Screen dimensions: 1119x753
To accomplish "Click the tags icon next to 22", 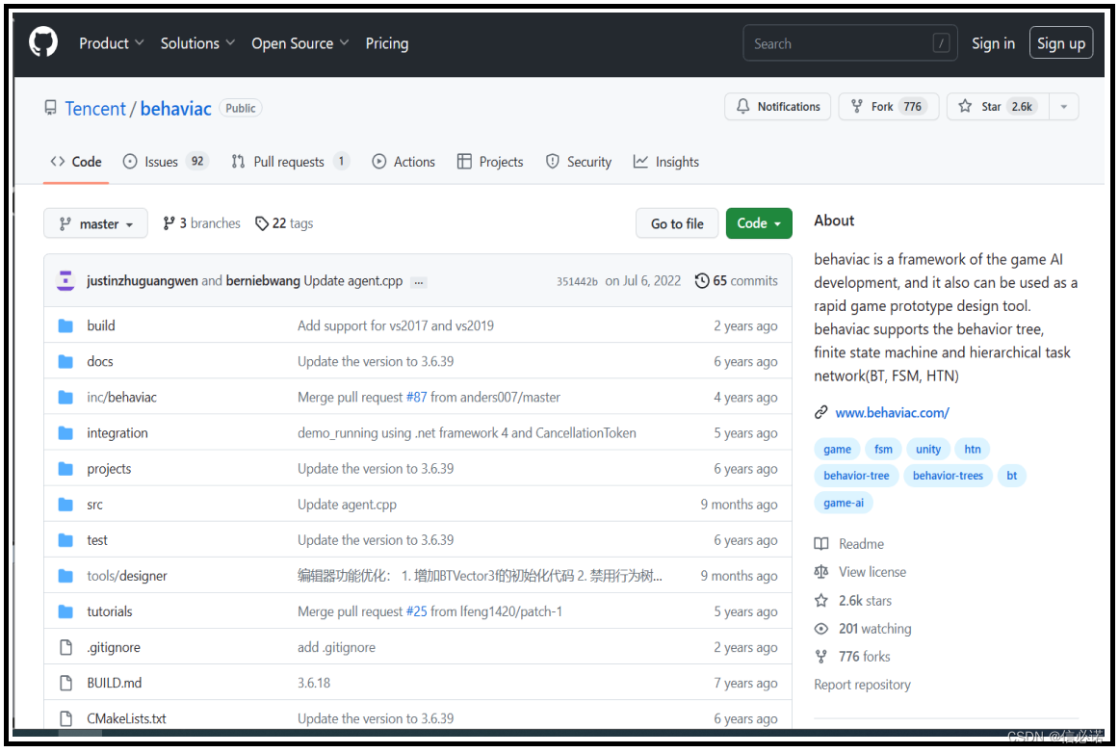I will pos(262,223).
